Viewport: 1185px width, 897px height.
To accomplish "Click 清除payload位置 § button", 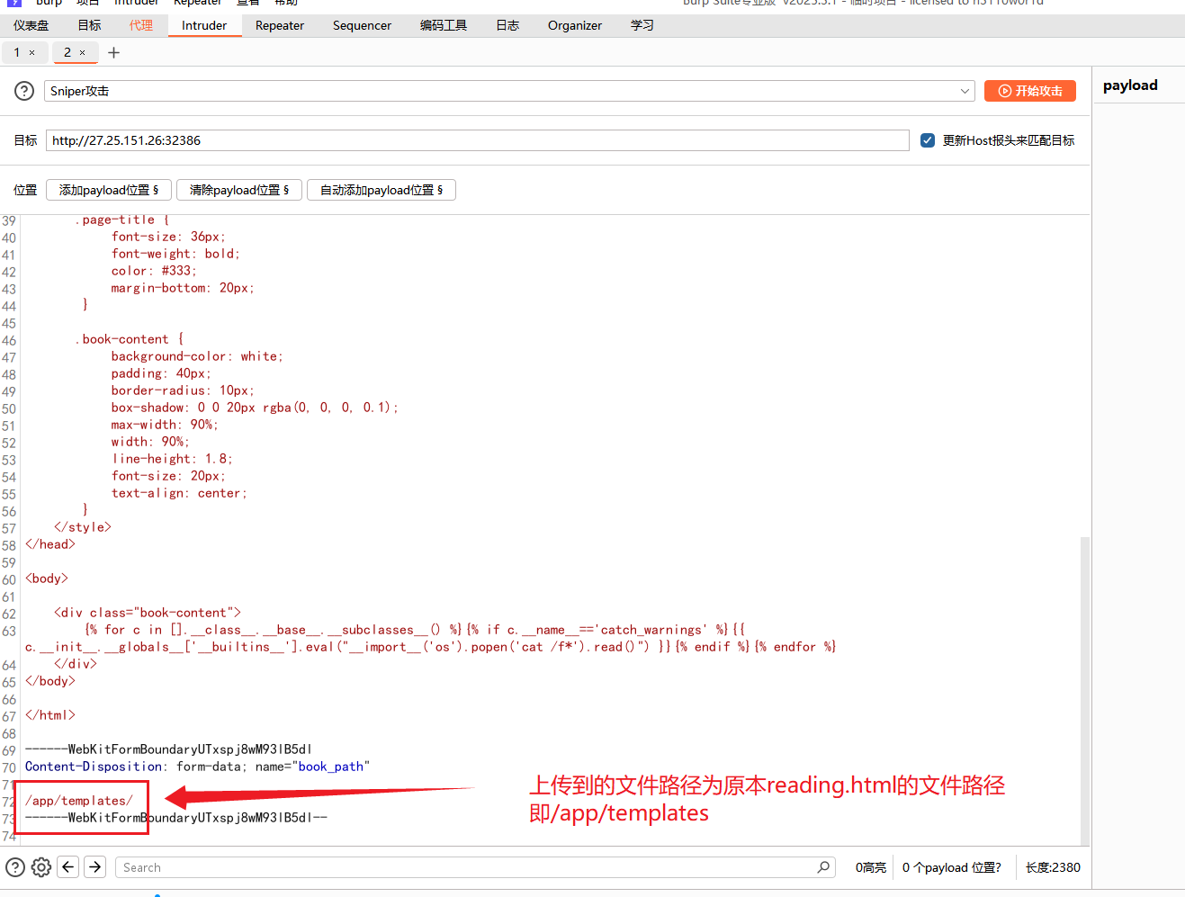I will pos(239,190).
